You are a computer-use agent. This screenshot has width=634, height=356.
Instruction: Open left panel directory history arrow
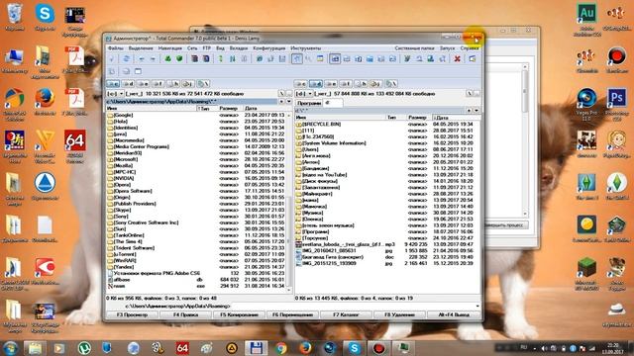pyautogui.click(x=288, y=102)
